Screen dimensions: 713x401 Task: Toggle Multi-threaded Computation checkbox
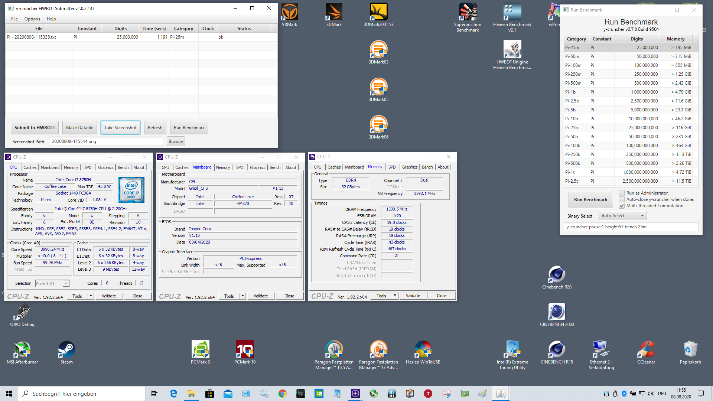pyautogui.click(x=622, y=206)
